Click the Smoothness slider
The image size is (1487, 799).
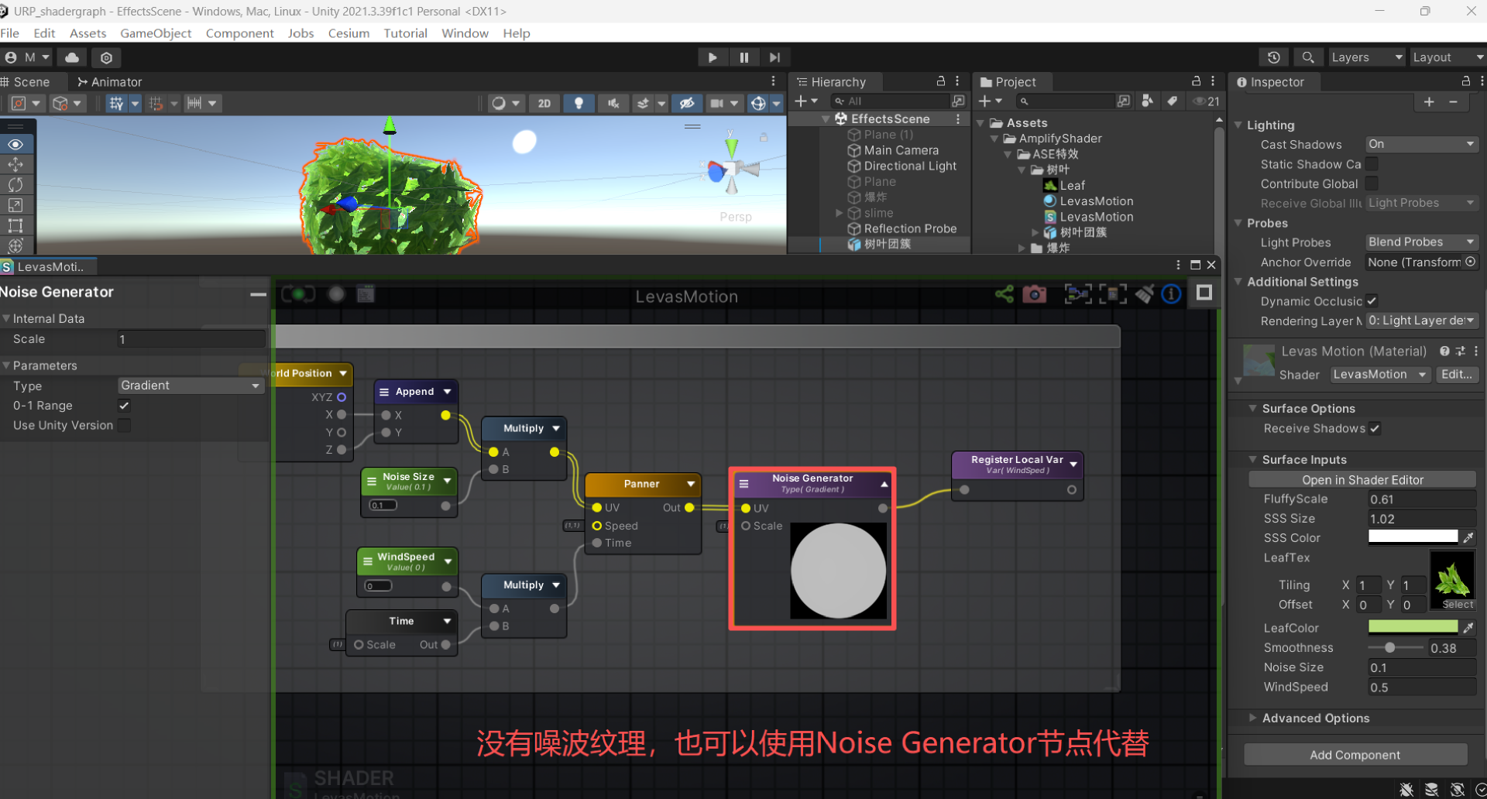[1396, 648]
